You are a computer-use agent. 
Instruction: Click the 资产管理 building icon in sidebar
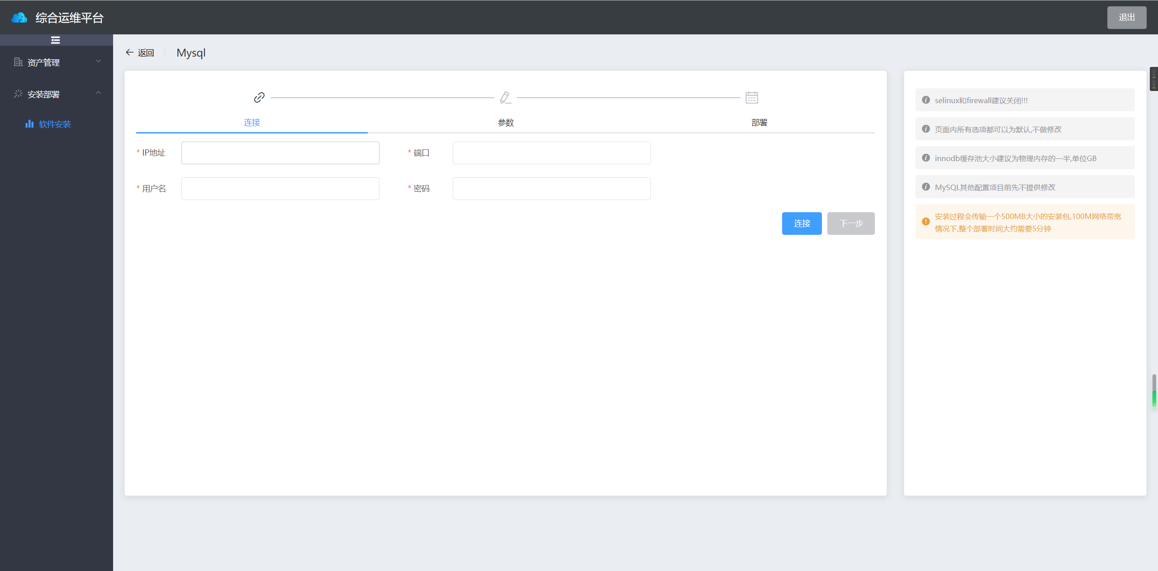click(x=18, y=62)
